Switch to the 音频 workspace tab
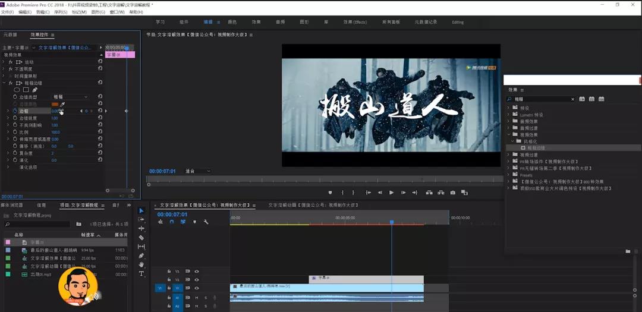This screenshot has width=642, height=312. click(x=280, y=22)
